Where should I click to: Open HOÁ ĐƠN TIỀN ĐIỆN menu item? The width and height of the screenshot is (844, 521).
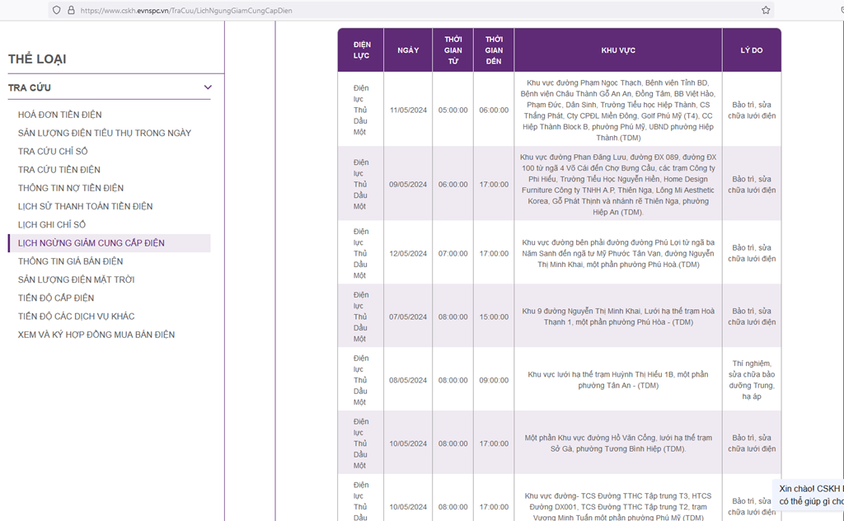59,115
